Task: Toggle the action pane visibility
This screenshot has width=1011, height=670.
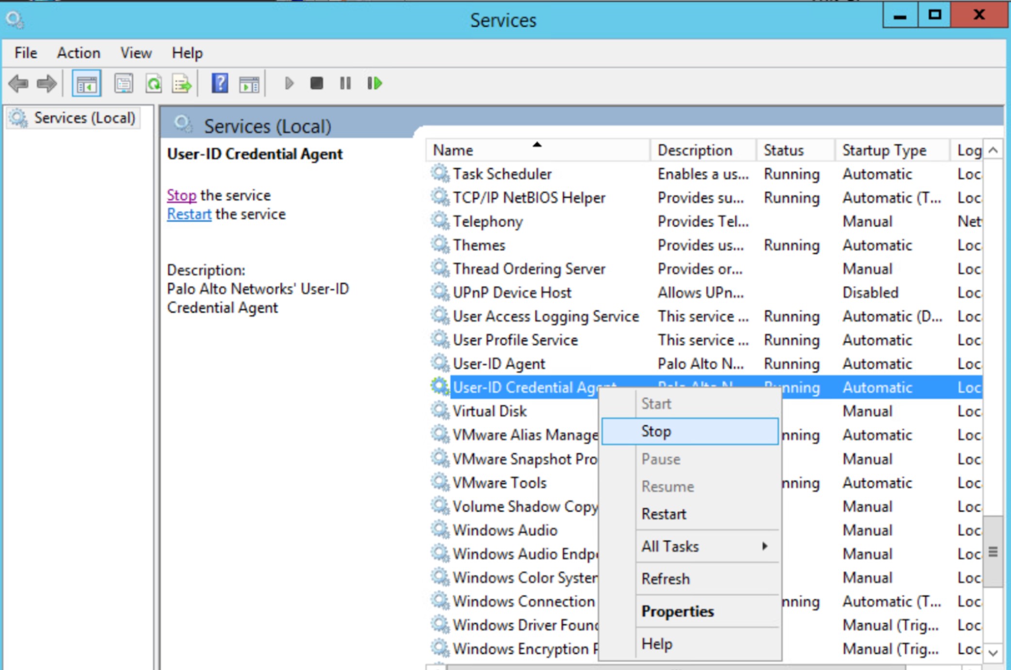Action: click(249, 84)
